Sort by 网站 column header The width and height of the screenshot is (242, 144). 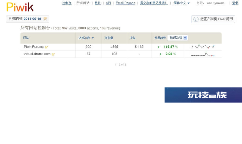(26, 38)
